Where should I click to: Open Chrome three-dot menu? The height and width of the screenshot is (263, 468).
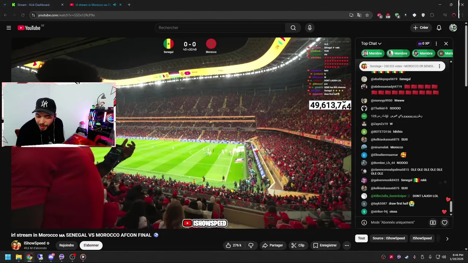point(463,15)
